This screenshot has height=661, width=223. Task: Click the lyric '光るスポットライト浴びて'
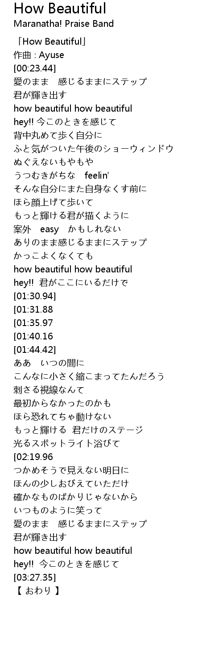67,443
